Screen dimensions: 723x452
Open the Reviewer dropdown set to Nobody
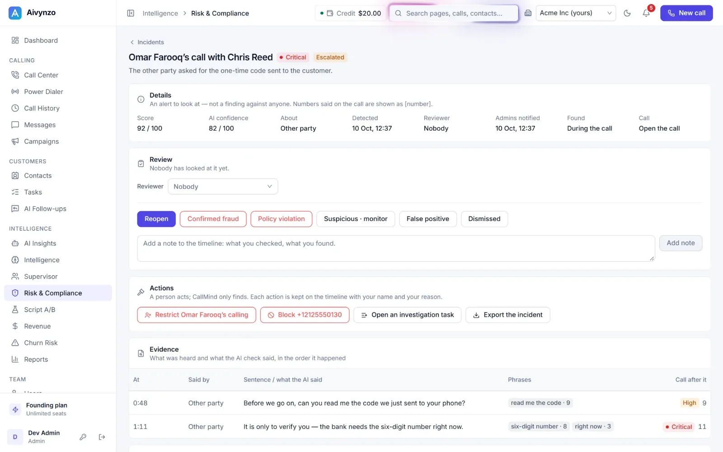pyautogui.click(x=223, y=187)
